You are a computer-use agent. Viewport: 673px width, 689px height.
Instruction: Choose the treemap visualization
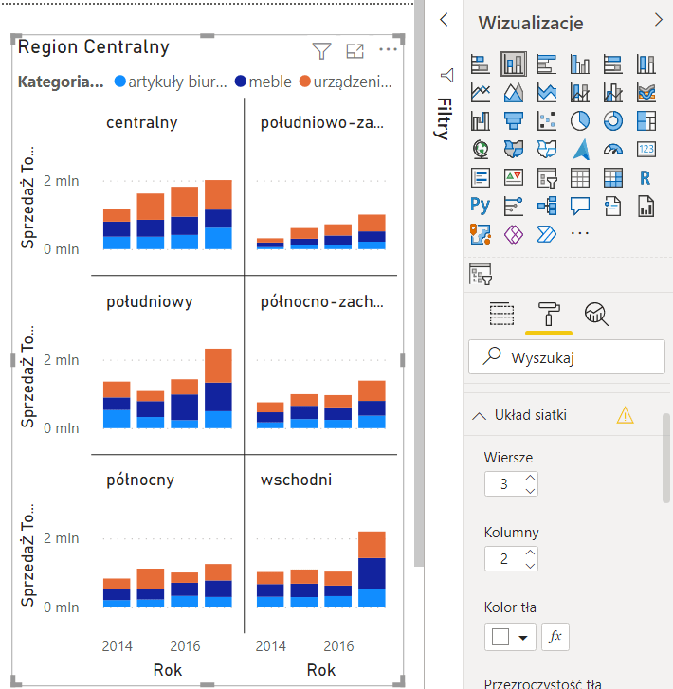646,120
